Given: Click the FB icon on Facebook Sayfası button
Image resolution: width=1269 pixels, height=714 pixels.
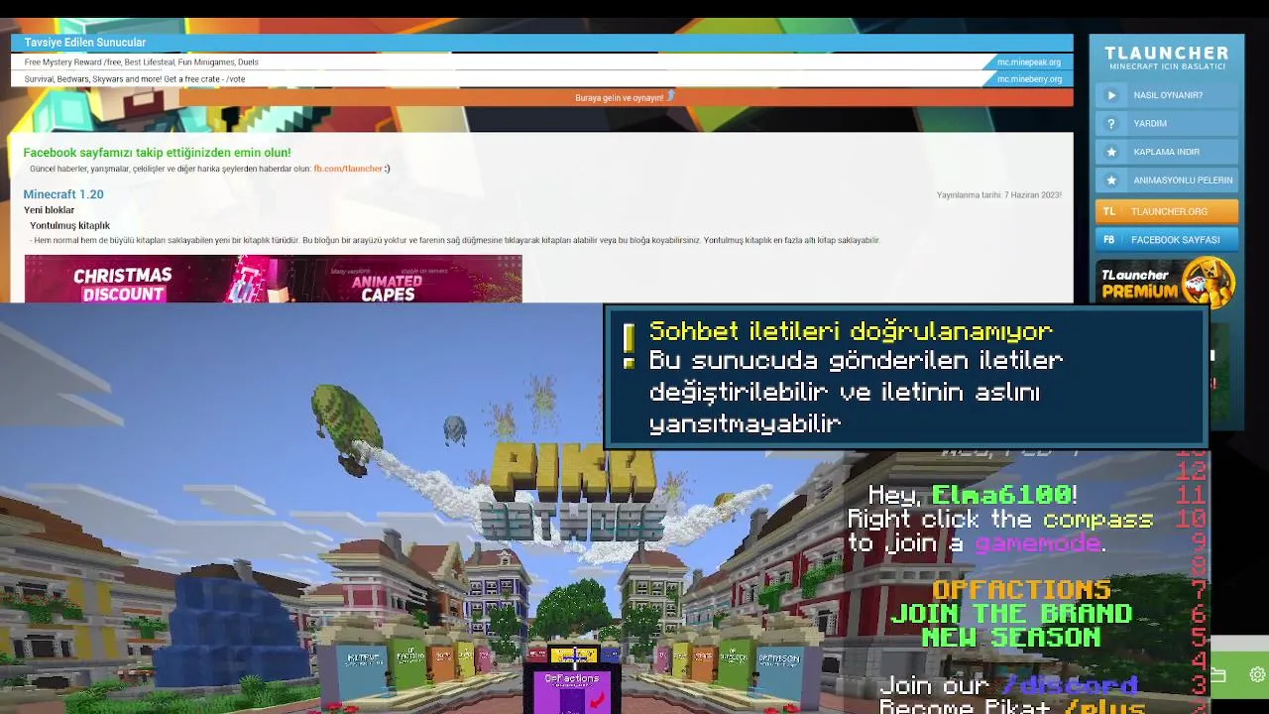Looking at the screenshot, I should click(1109, 240).
